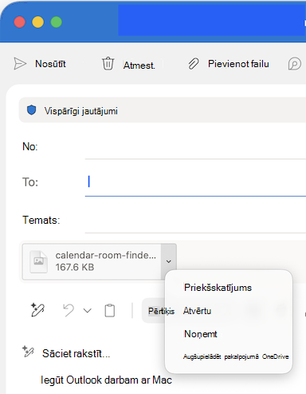The width and height of the screenshot is (306, 394).
Task: Click the Sāciet rakstīt... message body placeholder
Action: 76,353
